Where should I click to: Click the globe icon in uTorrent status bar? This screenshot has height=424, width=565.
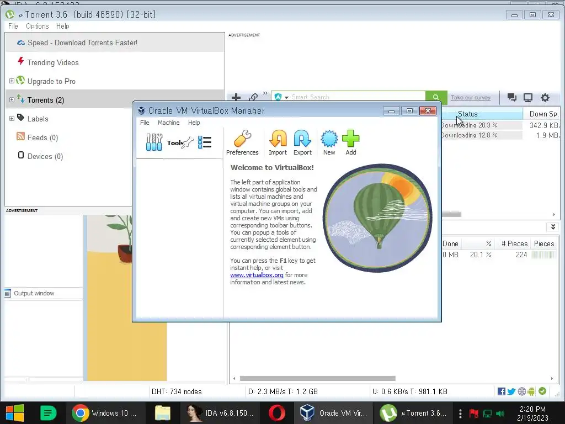point(521,391)
